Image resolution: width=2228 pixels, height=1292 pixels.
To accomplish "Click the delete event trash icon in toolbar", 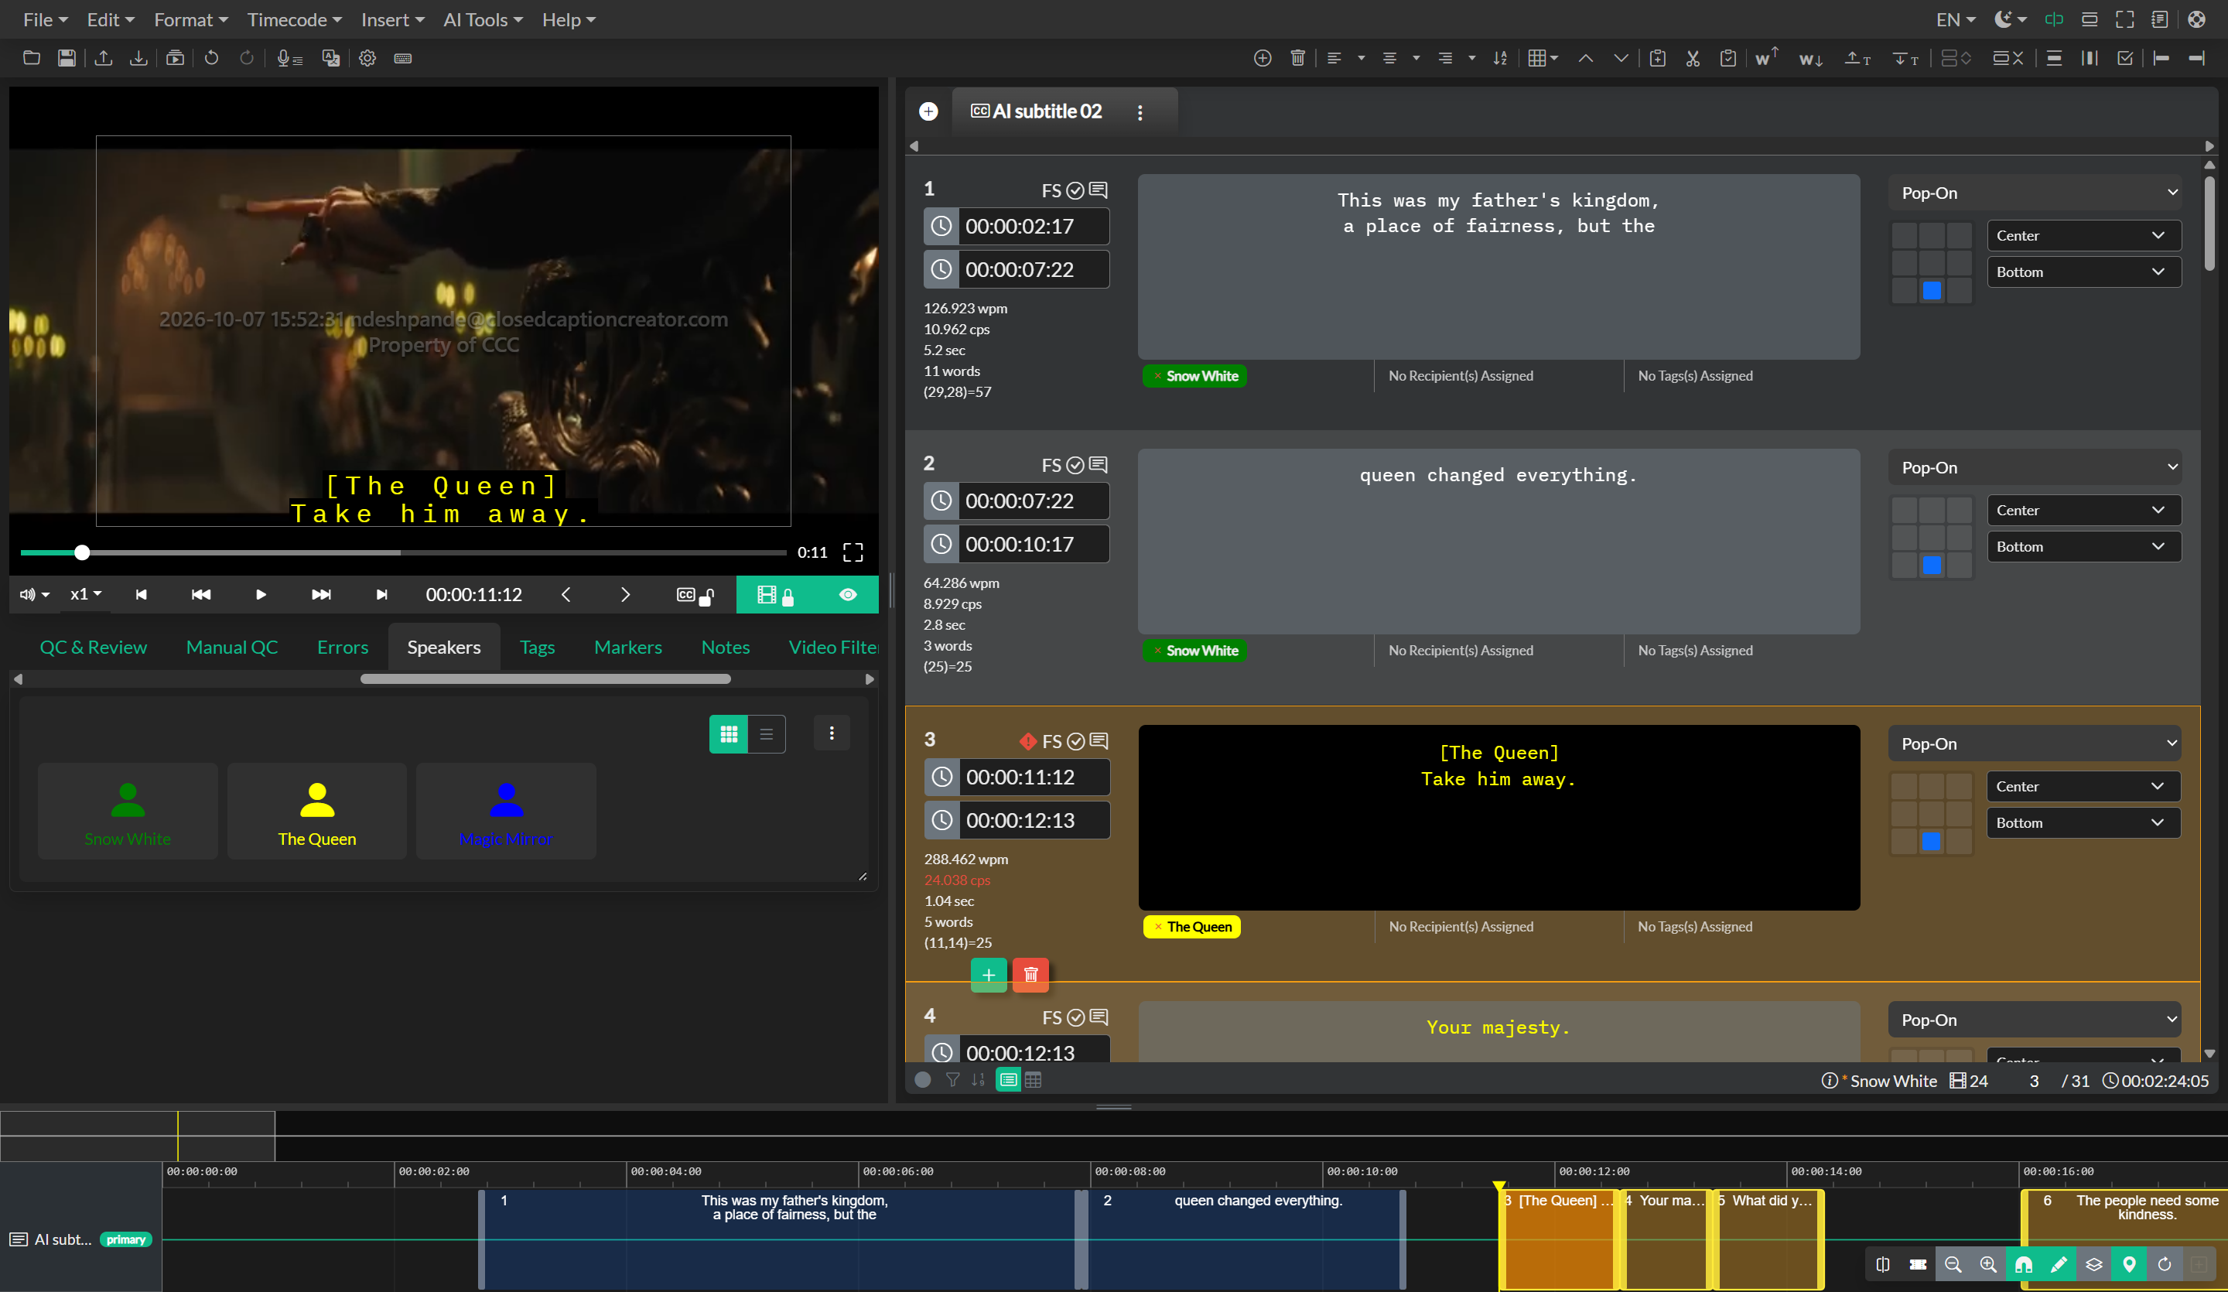I will coord(1298,58).
